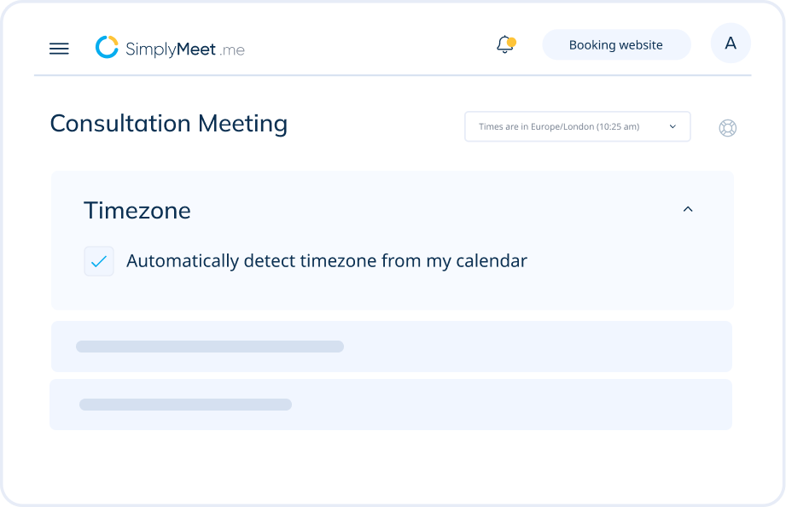Click the Consultation Meeting page title
Viewport: 786px width, 507px height.
click(169, 123)
